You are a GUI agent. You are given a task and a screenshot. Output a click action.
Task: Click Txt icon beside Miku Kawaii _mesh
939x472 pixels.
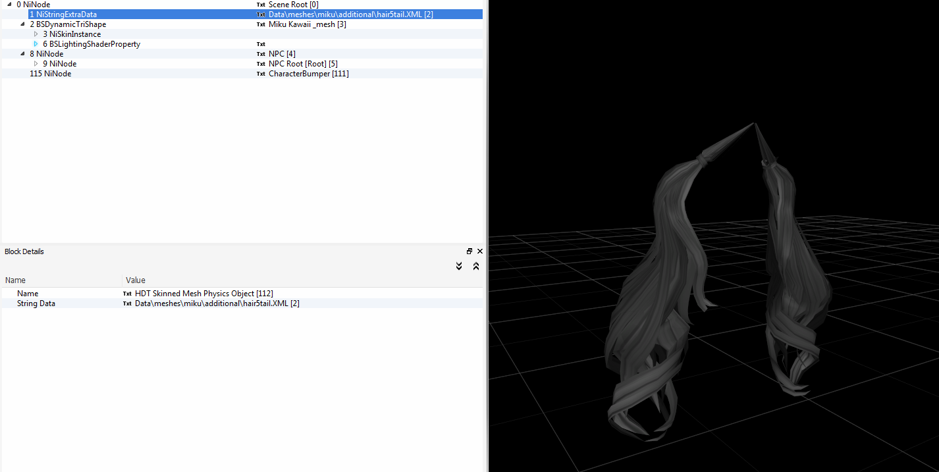pyautogui.click(x=261, y=24)
